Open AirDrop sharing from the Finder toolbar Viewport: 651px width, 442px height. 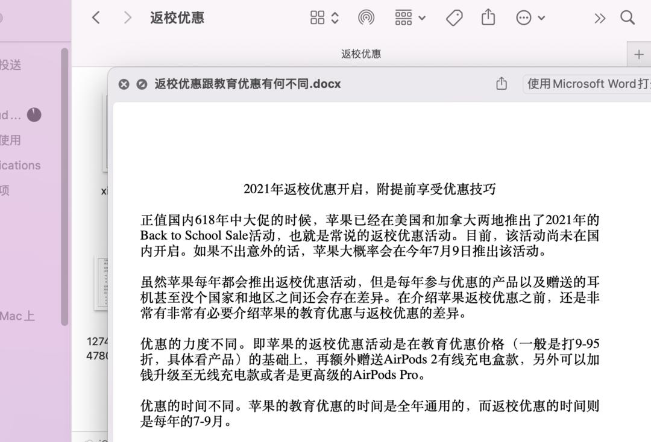coord(367,17)
